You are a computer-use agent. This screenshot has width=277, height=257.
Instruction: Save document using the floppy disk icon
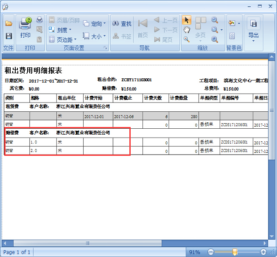coord(8,36)
